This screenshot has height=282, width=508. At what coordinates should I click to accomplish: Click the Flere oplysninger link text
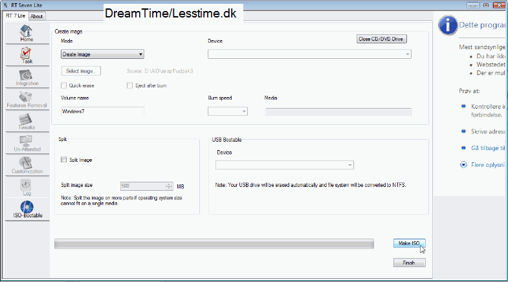click(x=488, y=165)
